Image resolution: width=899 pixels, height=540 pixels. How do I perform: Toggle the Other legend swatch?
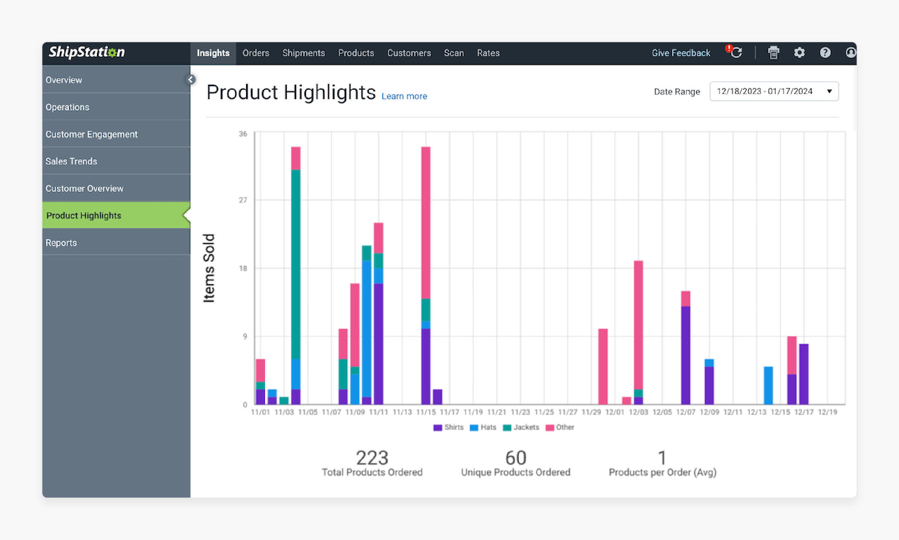(549, 427)
